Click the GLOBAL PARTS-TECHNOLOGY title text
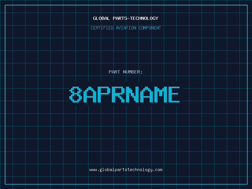The width and height of the screenshot is (252, 189). pyautogui.click(x=126, y=18)
